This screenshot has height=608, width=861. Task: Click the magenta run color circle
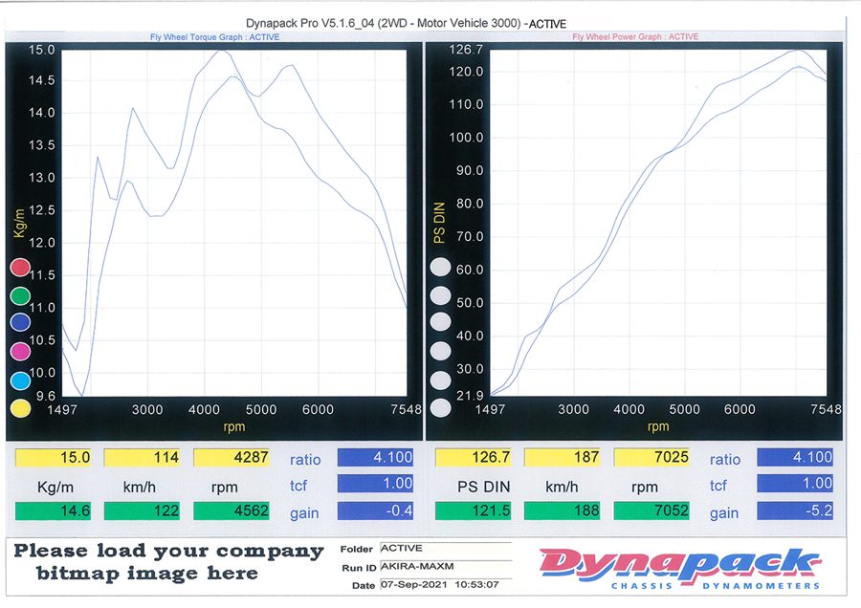20,351
